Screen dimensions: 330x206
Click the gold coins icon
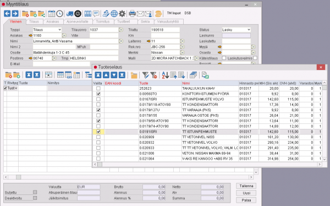tap(158, 14)
